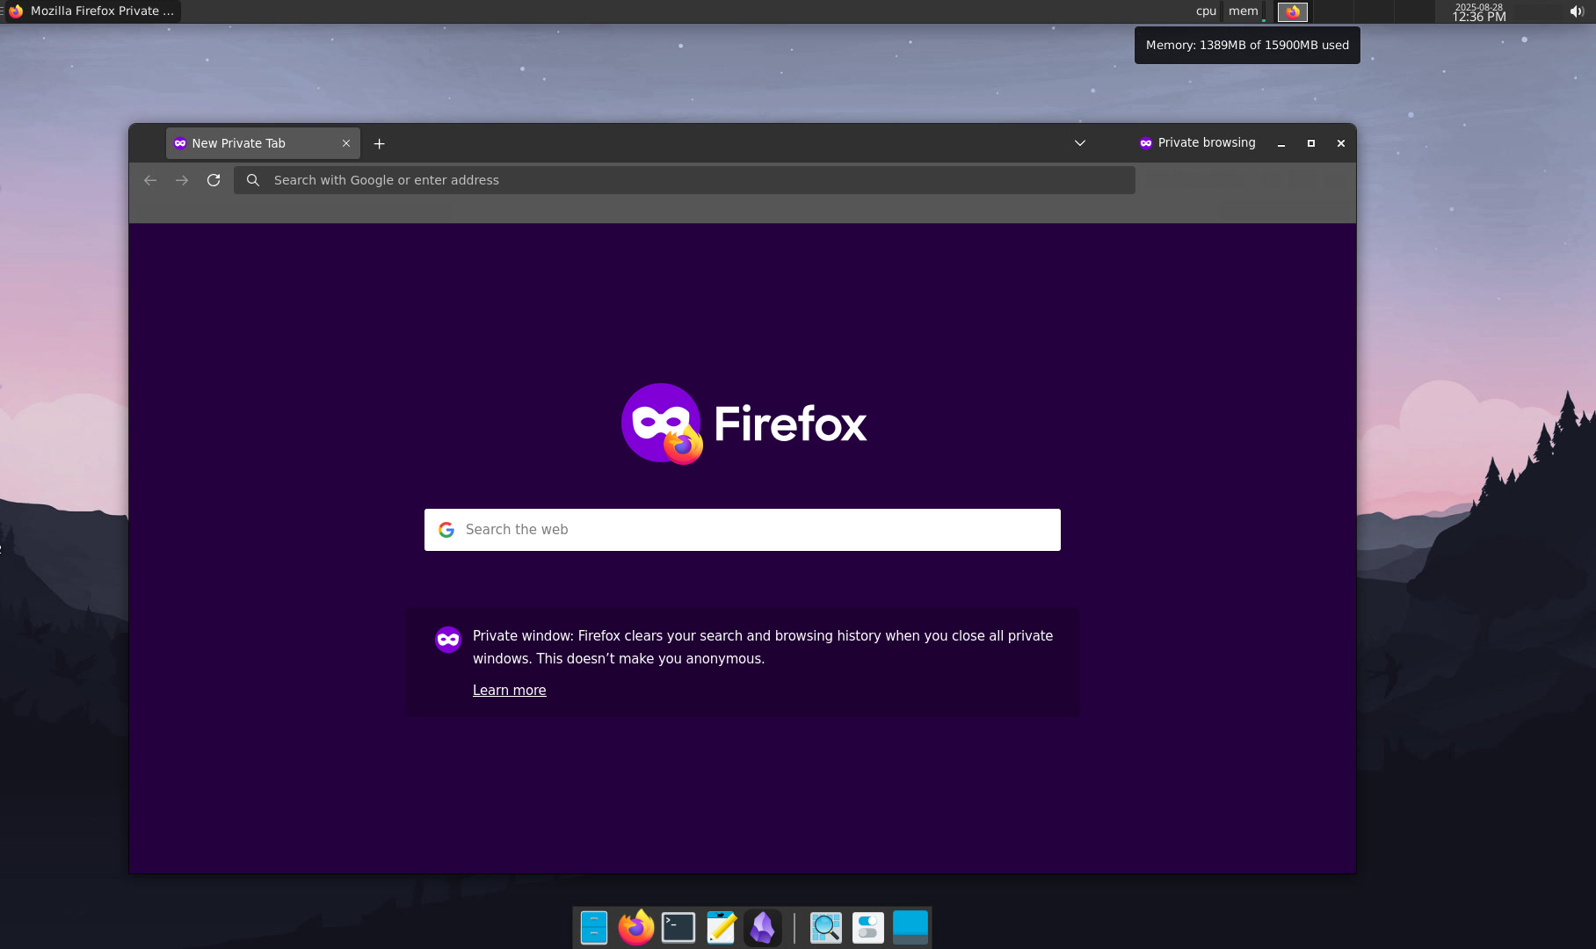The width and height of the screenshot is (1596, 949).
Task: Maximize the Firefox window
Action: [1311, 143]
